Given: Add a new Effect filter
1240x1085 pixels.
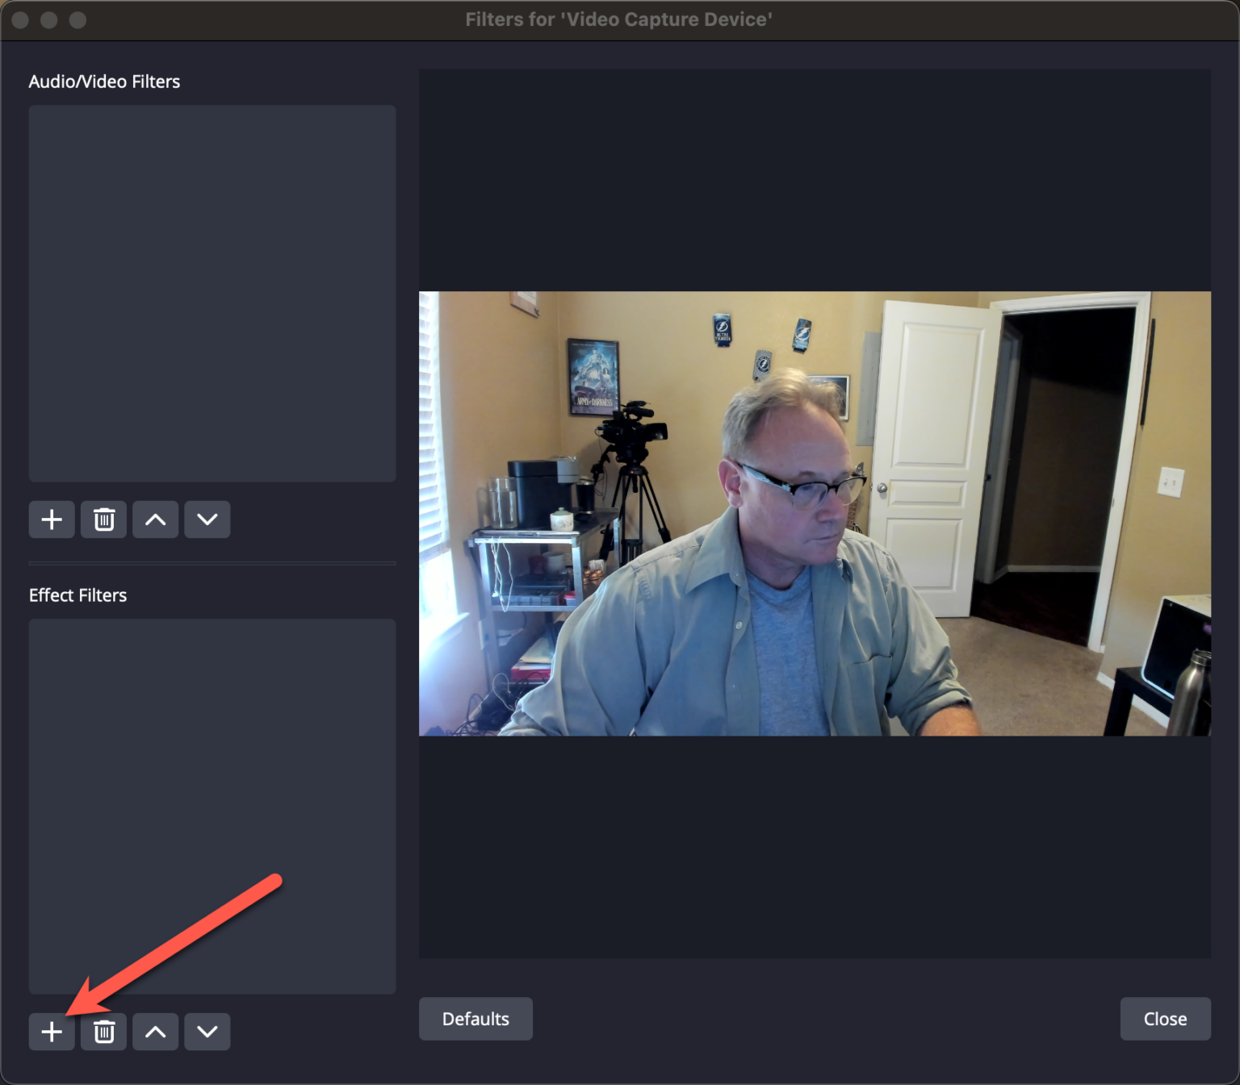Looking at the screenshot, I should click(x=52, y=1031).
